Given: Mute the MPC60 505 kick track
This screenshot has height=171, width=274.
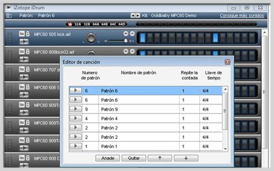Looking at the screenshot, I should point(126,33).
